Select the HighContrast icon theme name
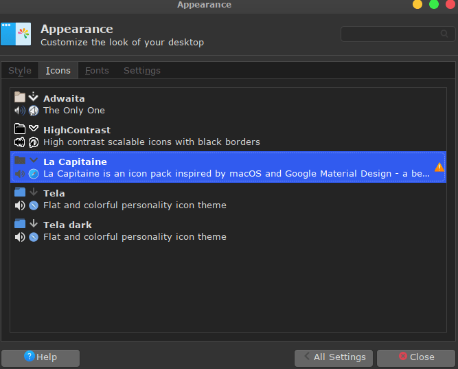Viewport: 458px width, 369px height. coord(77,130)
